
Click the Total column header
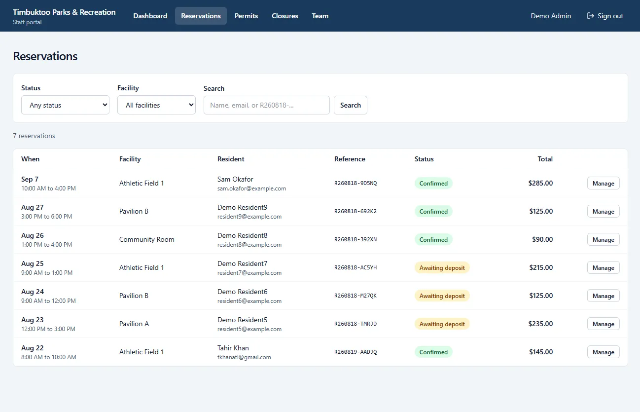click(545, 159)
